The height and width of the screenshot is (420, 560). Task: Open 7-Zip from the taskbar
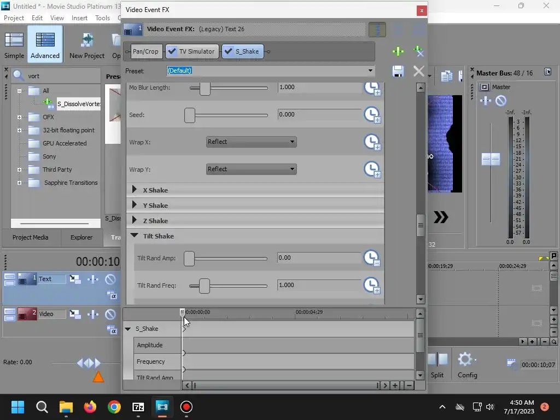tap(138, 407)
